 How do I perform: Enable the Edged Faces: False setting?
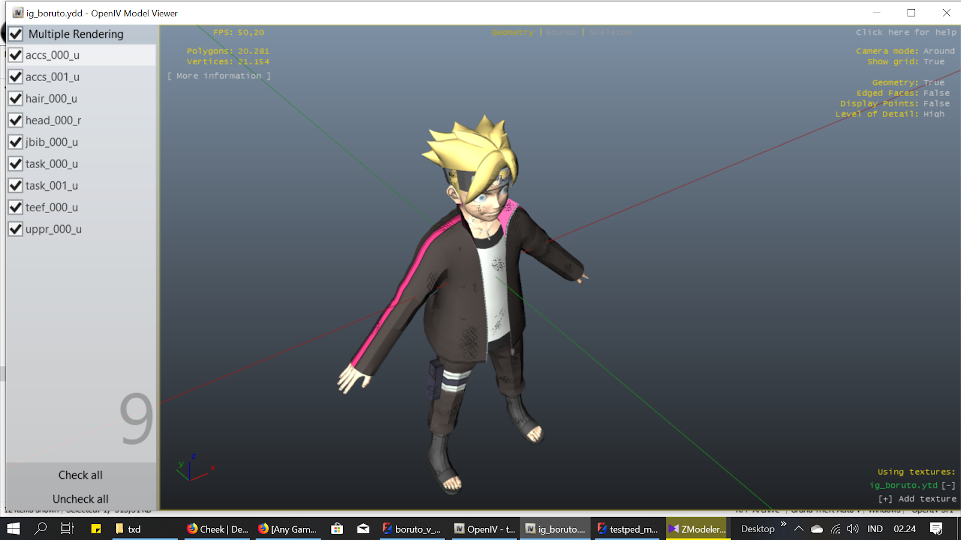[903, 93]
